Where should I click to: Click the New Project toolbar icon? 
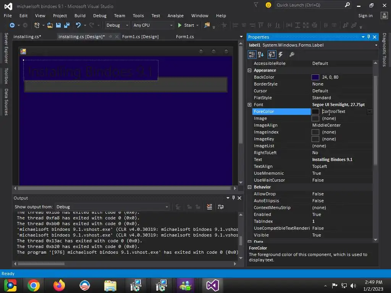pyautogui.click(x=37, y=25)
